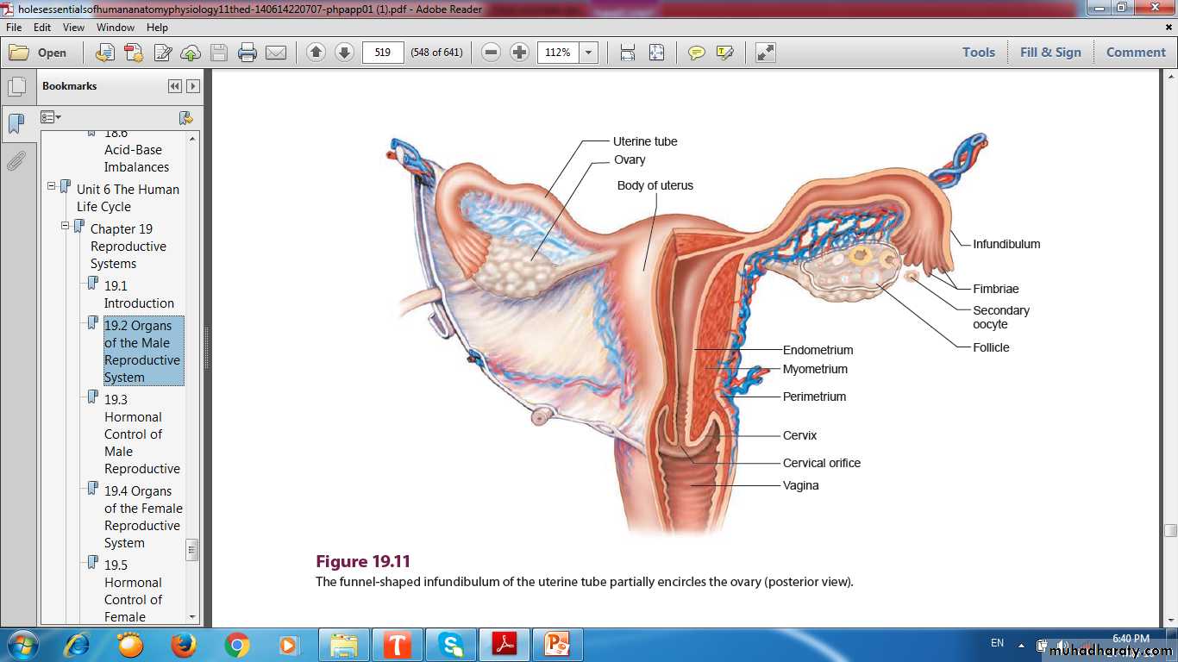Collapse the Chapter 19 Reproductive Systems bookmark
The height and width of the screenshot is (662, 1178).
pyautogui.click(x=66, y=226)
